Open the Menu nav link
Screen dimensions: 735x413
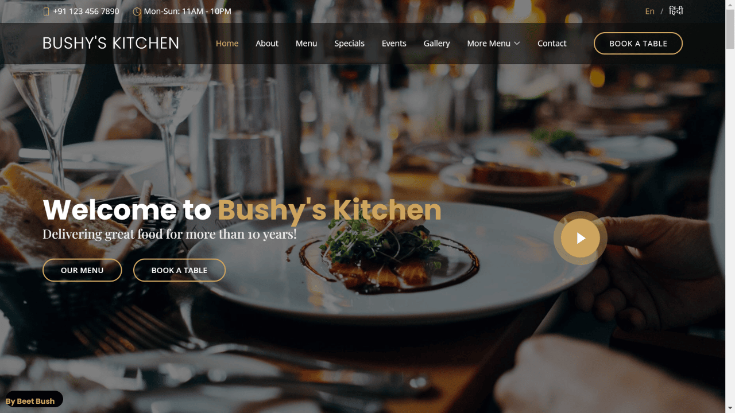[306, 44]
